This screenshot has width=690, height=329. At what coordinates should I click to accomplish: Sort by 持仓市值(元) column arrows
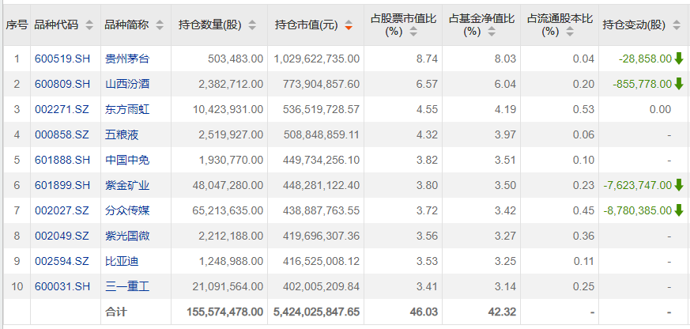(349, 25)
